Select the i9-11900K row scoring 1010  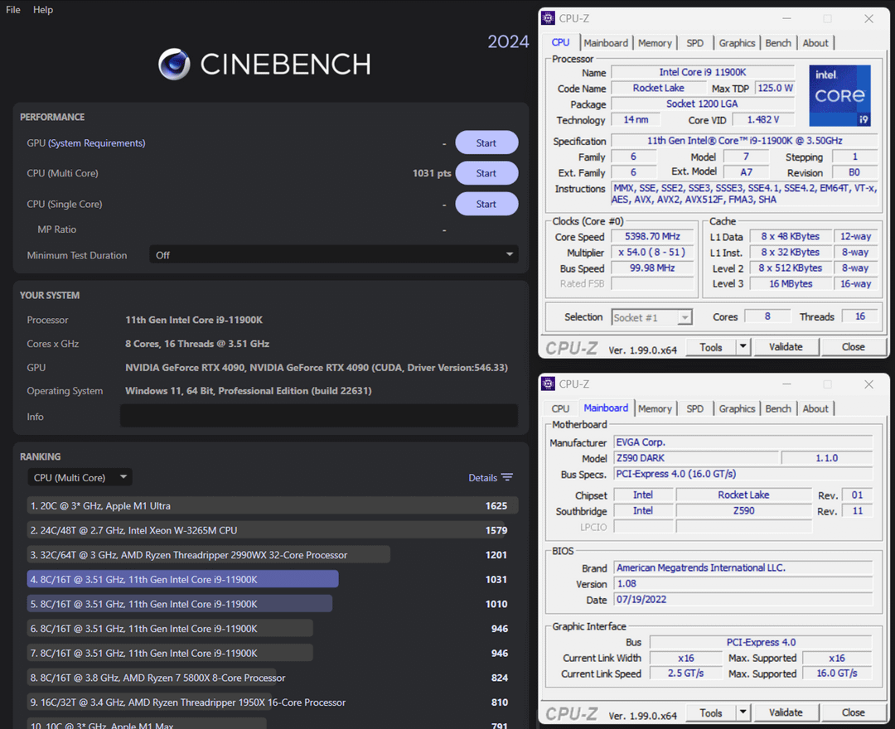point(273,604)
